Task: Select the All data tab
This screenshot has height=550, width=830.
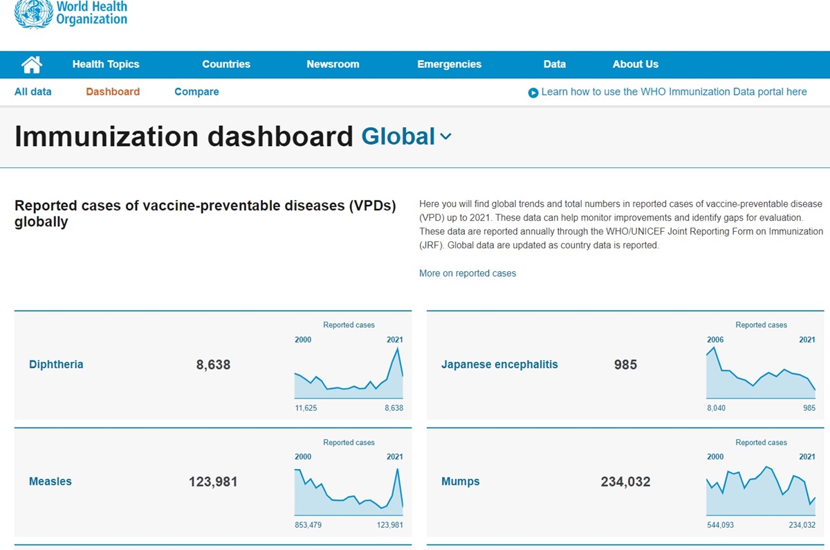Action: pos(33,91)
